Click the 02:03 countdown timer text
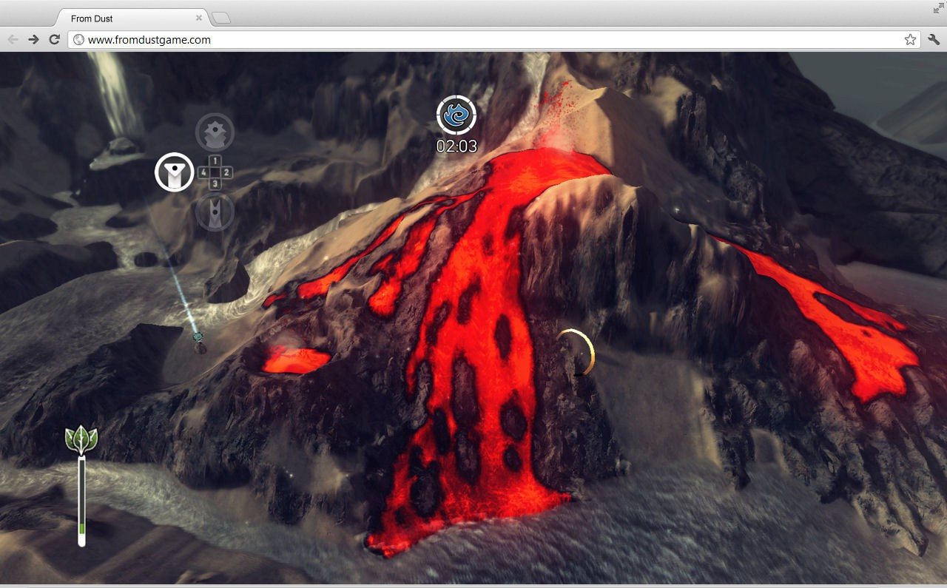 [x=456, y=146]
